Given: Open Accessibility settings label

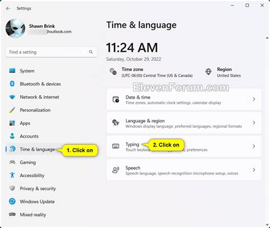Looking at the screenshot, I should (32, 176).
